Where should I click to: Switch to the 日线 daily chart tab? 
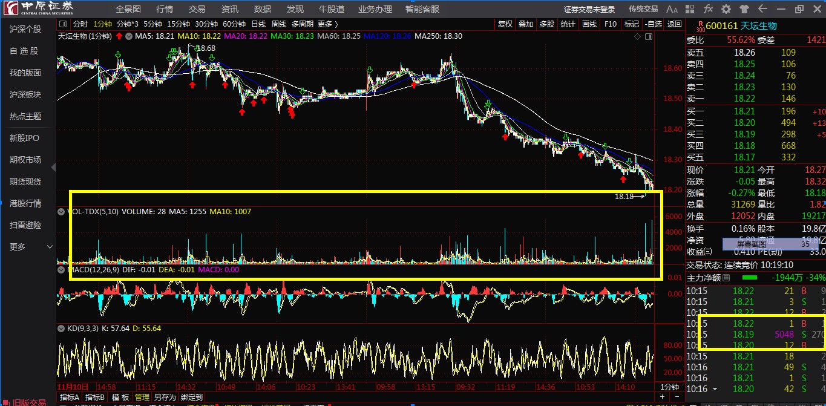click(258, 24)
